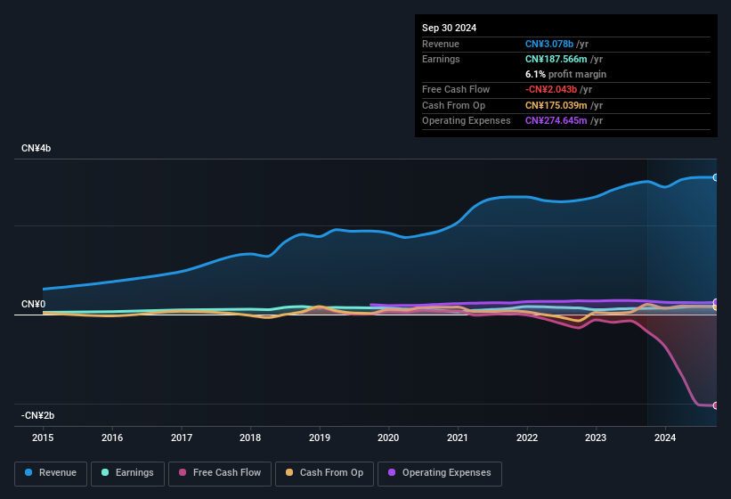The height and width of the screenshot is (499, 731).
Task: Click the orange Cash From Op dot
Action: (290, 473)
